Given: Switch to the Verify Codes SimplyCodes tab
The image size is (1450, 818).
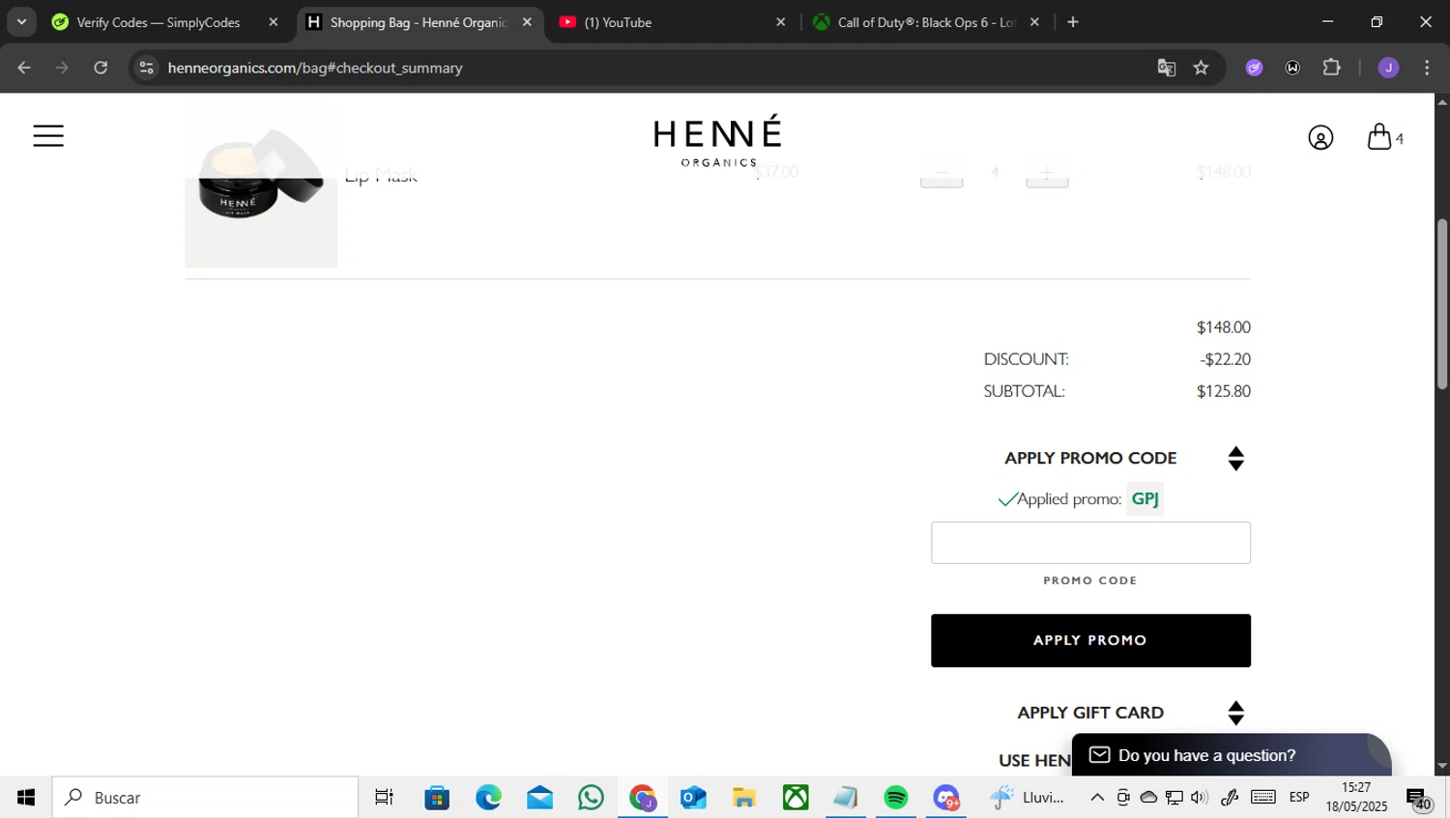Looking at the screenshot, I should [x=159, y=22].
